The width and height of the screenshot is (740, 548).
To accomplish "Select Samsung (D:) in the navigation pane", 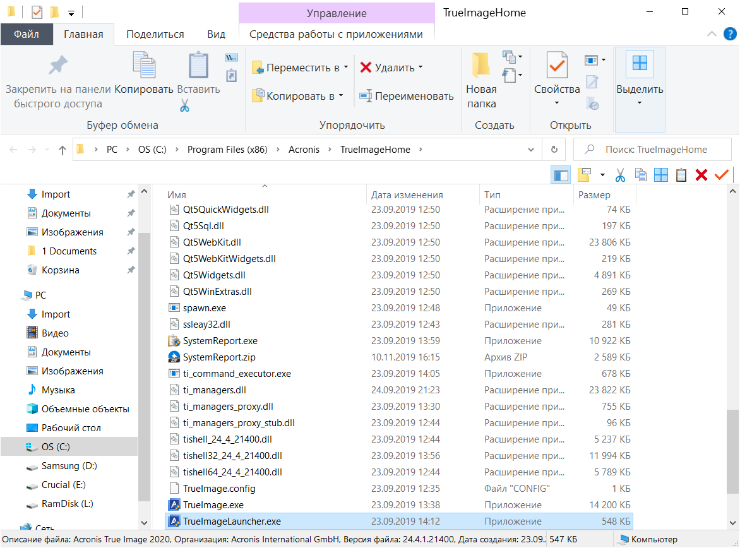I will (69, 466).
